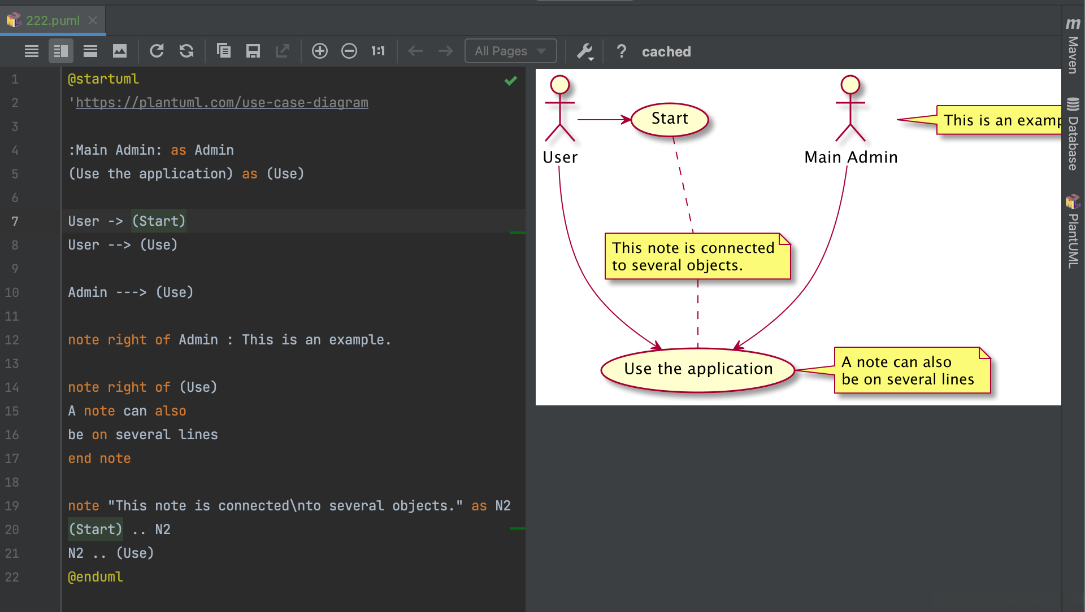Toggle editor and preview split view

click(61, 51)
